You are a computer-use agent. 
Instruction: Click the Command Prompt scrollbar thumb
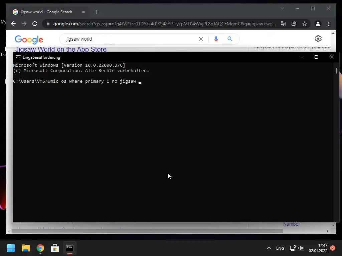337,71
